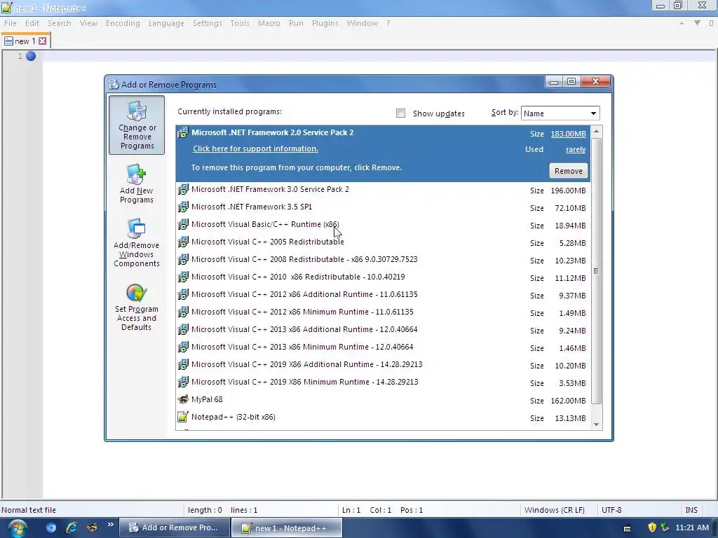Click the yellow security shield tray icon
This screenshot has width=718, height=538.
tap(652, 527)
